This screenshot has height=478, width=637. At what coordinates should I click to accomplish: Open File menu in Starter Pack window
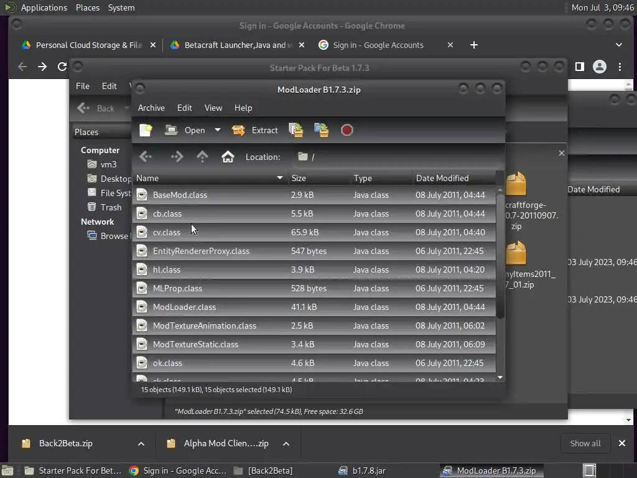(83, 86)
